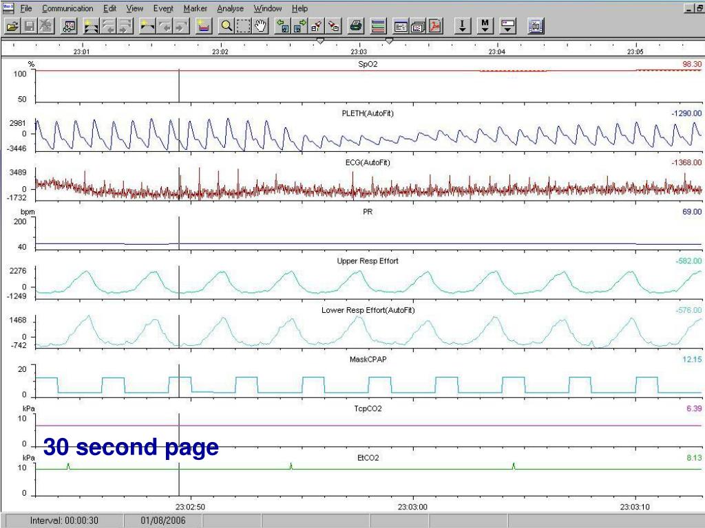Screen dimensions: 705x528
Task: Click the EtCO2 value 8.13
Action: (x=694, y=458)
